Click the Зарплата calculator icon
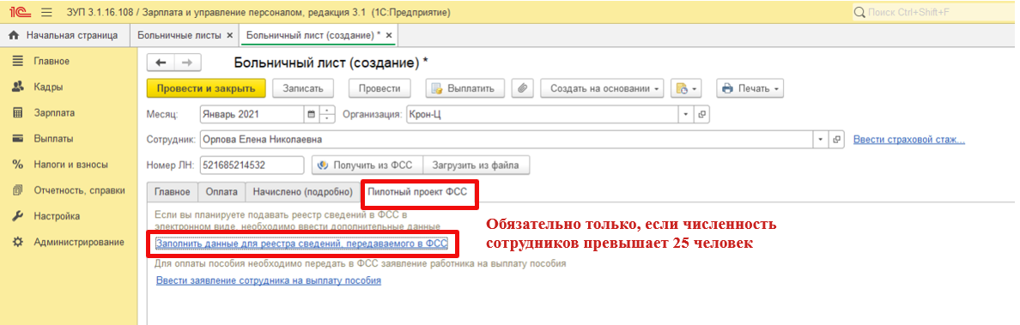The image size is (1020, 325). point(18,112)
